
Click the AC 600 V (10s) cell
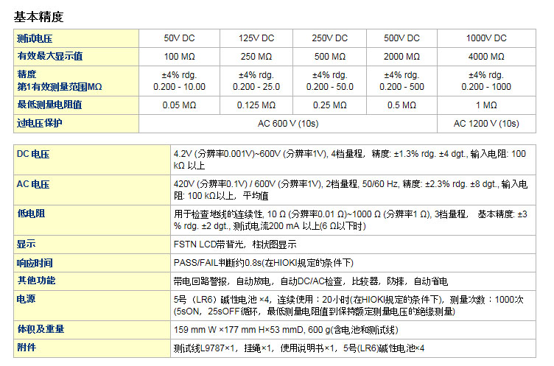click(288, 123)
